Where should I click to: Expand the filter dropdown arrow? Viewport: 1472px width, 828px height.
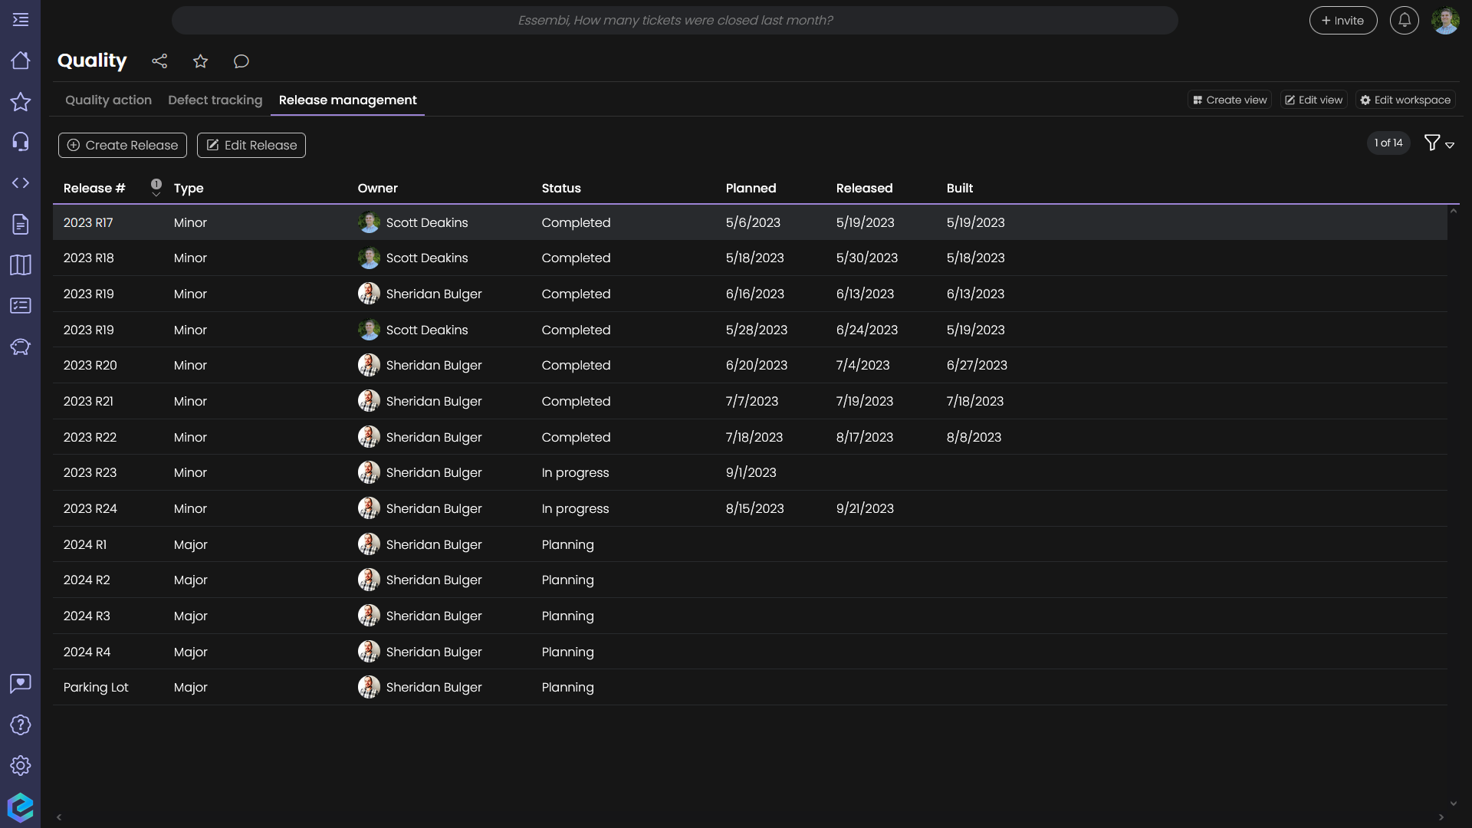click(x=1450, y=145)
